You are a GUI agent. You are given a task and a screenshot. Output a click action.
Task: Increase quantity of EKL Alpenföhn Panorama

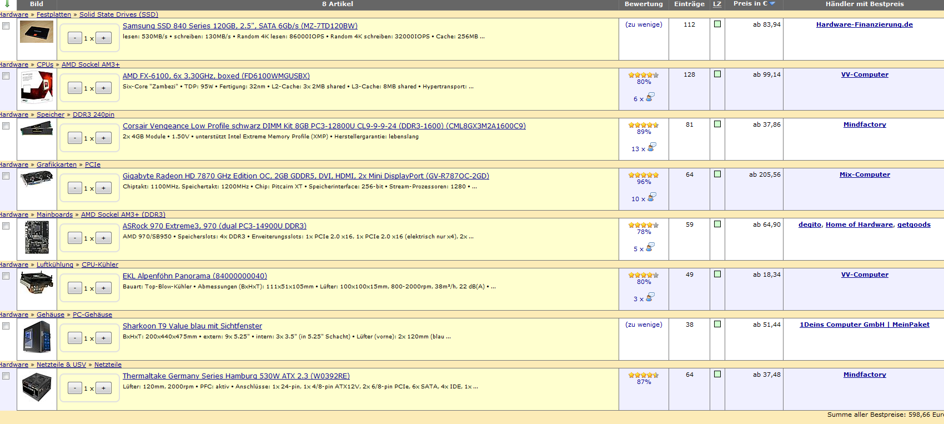pos(103,288)
